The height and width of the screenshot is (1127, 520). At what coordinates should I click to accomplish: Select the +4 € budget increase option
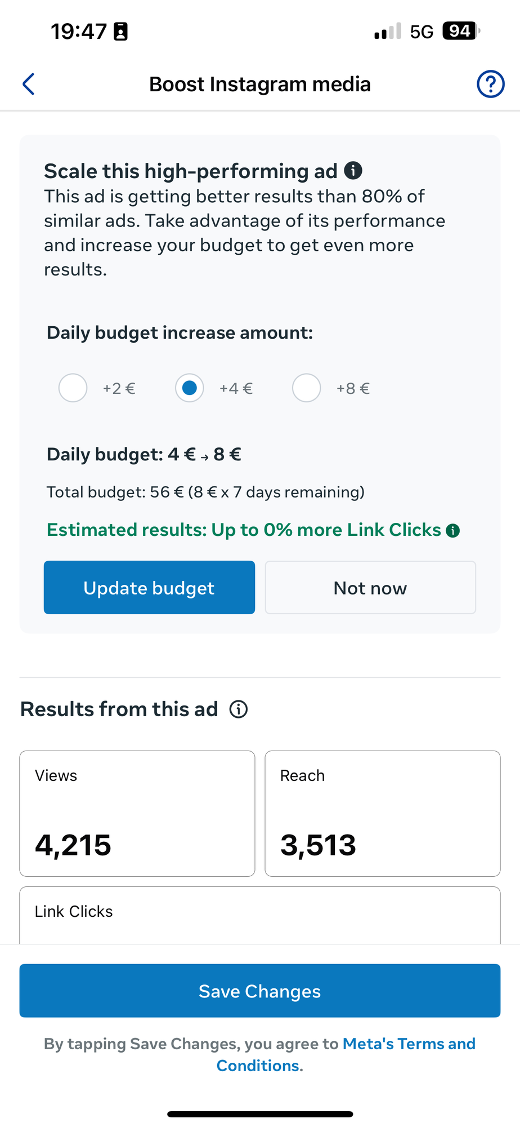(x=190, y=388)
